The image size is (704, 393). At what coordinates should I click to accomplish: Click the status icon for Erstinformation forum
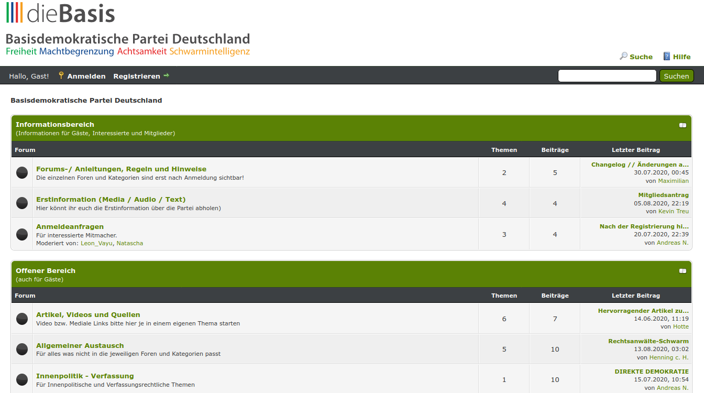click(x=22, y=203)
